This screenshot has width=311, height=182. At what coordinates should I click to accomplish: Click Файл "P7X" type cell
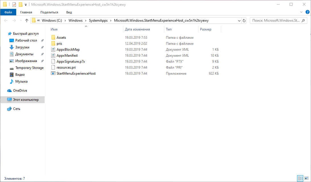(174, 62)
